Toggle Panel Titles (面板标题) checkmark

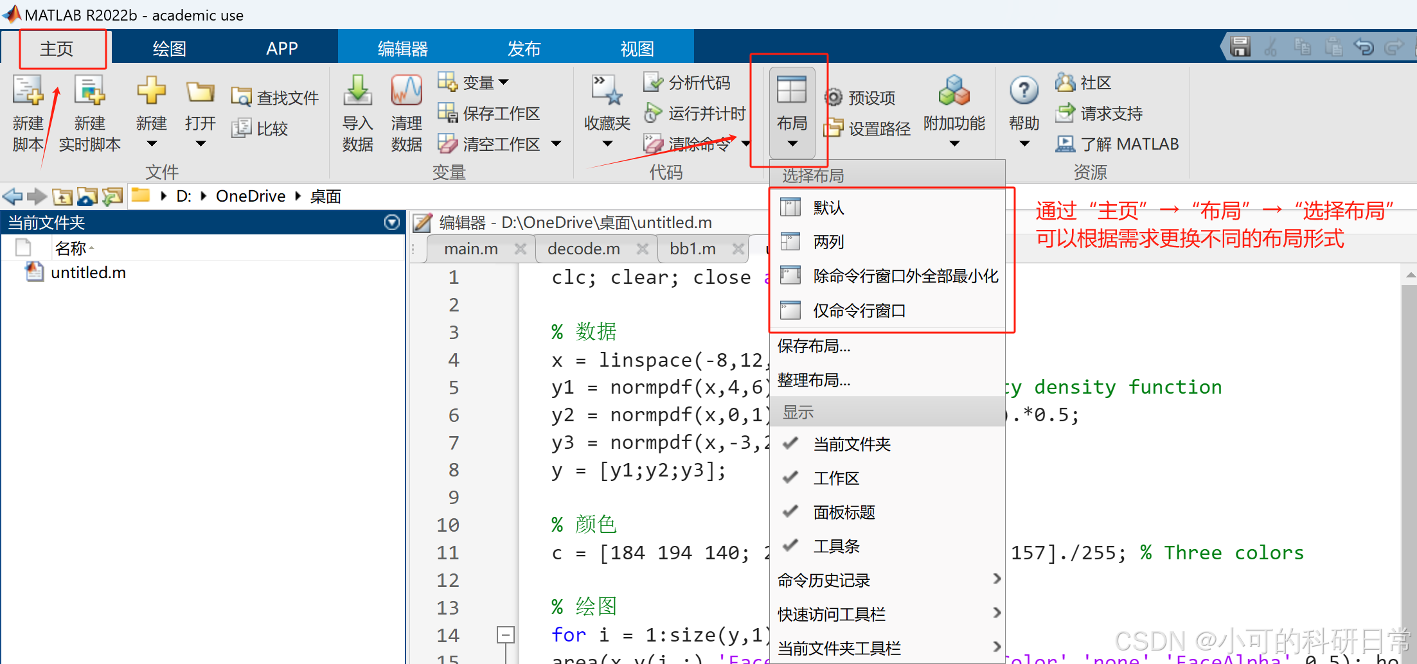coord(887,512)
